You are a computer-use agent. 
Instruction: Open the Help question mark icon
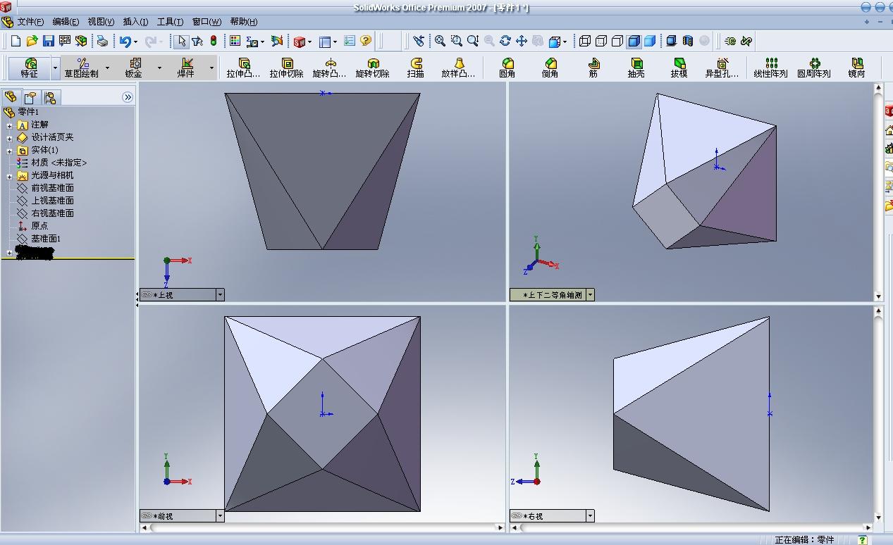coord(365,42)
